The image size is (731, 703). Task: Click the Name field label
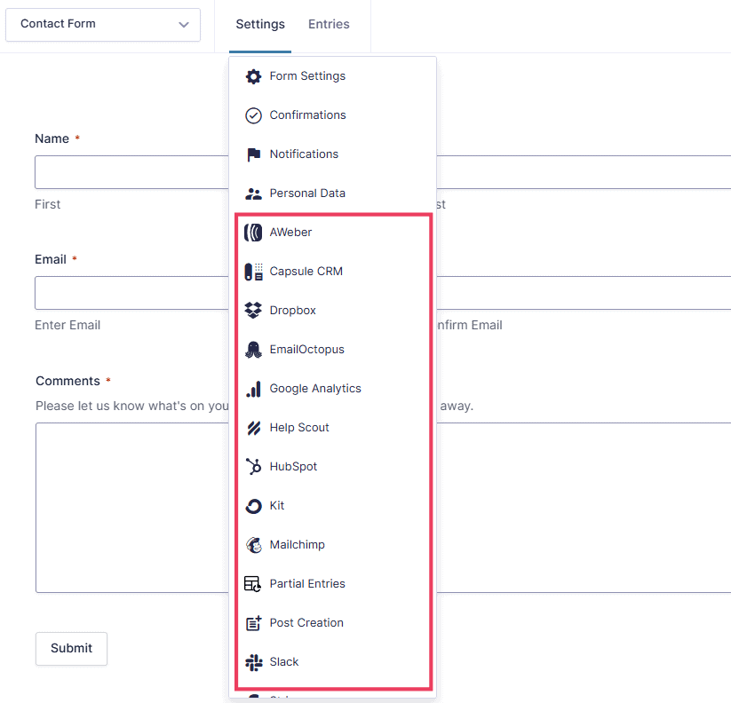[x=52, y=138]
